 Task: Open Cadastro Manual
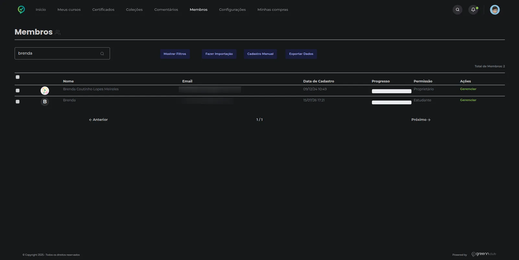[x=260, y=54]
